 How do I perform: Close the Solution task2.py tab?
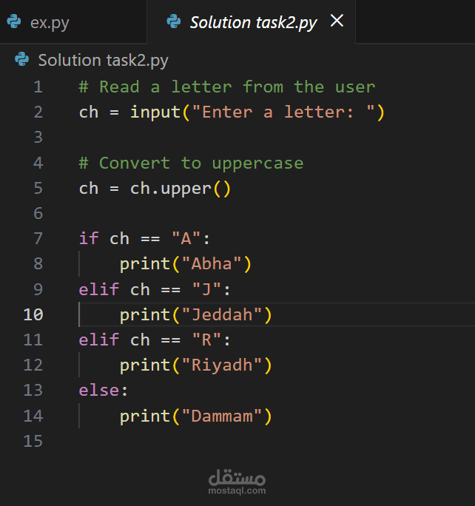pyautogui.click(x=337, y=21)
